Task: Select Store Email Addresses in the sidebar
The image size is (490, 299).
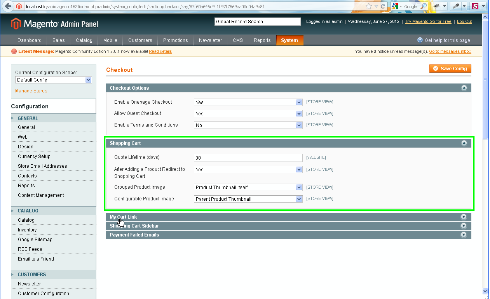Action: 42,166
